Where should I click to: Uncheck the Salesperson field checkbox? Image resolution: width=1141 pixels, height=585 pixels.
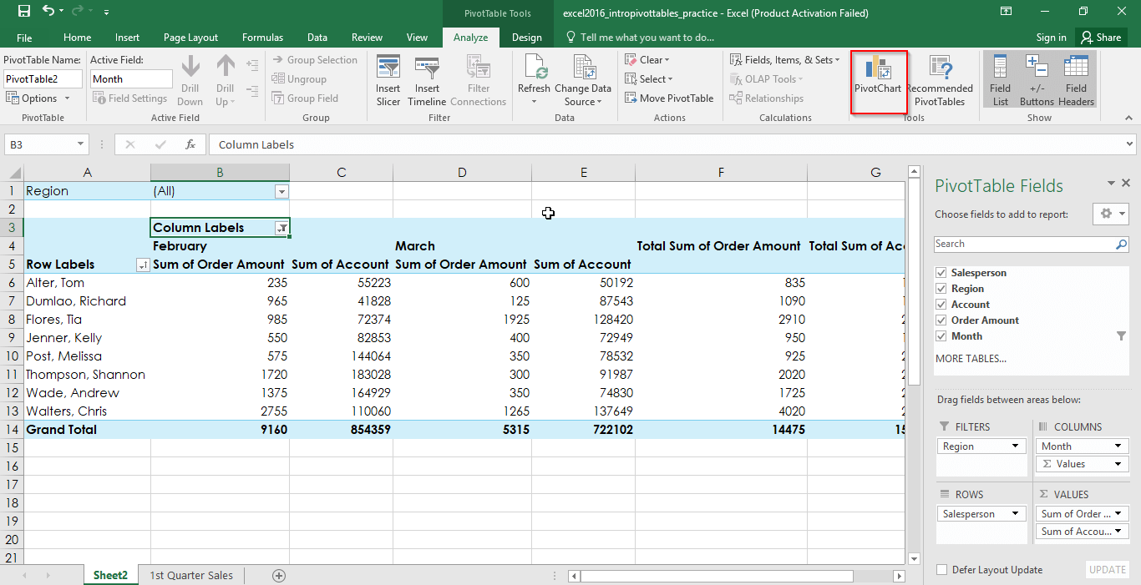click(x=941, y=273)
